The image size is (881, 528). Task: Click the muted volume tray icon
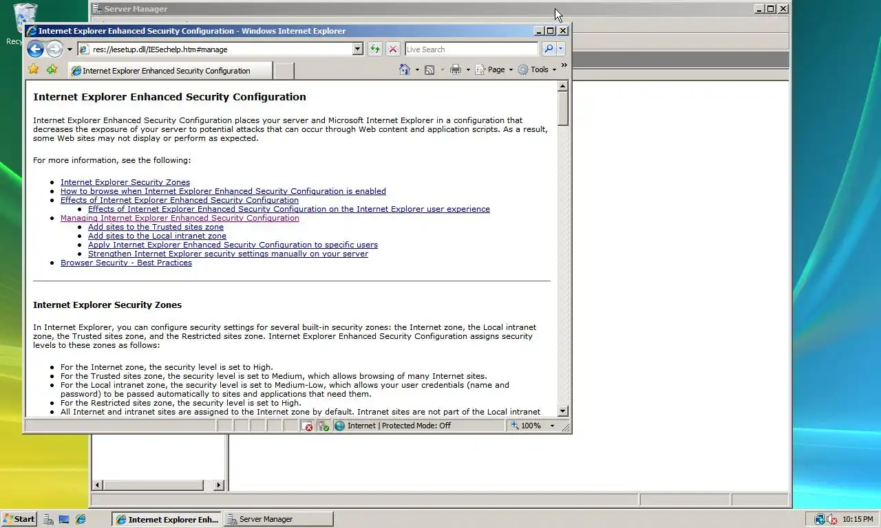click(831, 519)
